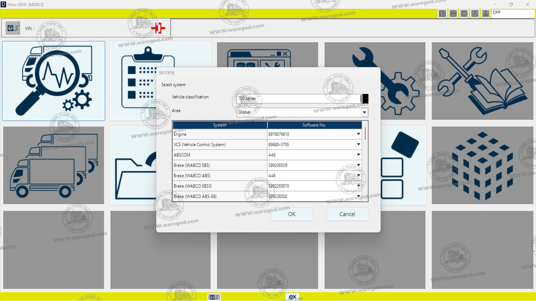Expand Brake (WABCO ABS-E8) software dropdown
The height and width of the screenshot is (301, 536).
point(358,196)
